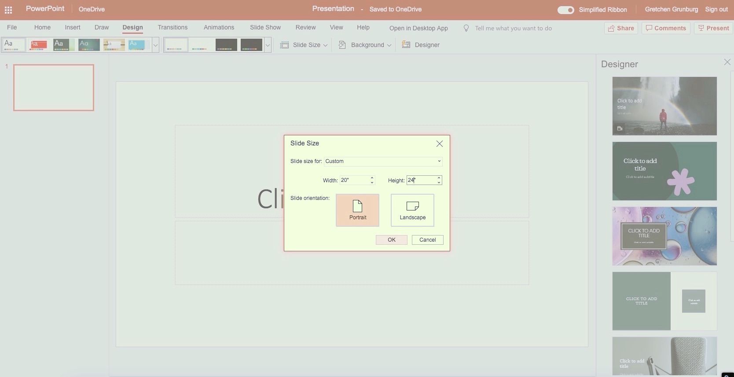Expand the variants gallery arrow
This screenshot has height=377, width=734.
coord(268,45)
